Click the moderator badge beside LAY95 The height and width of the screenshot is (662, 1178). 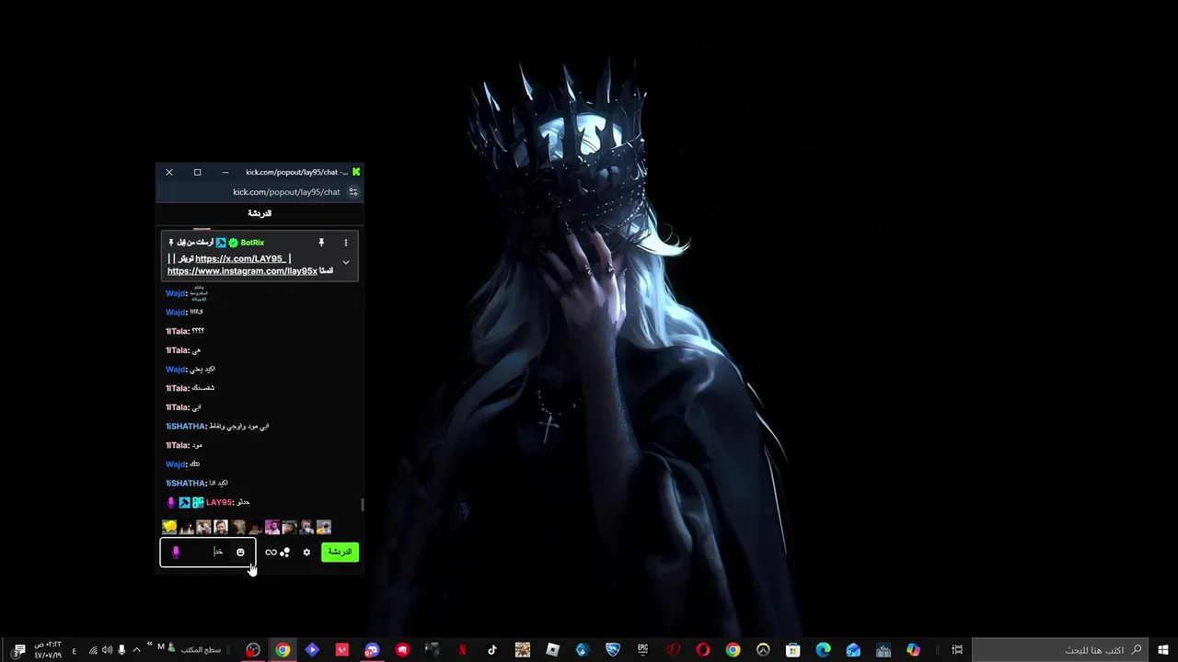(184, 502)
